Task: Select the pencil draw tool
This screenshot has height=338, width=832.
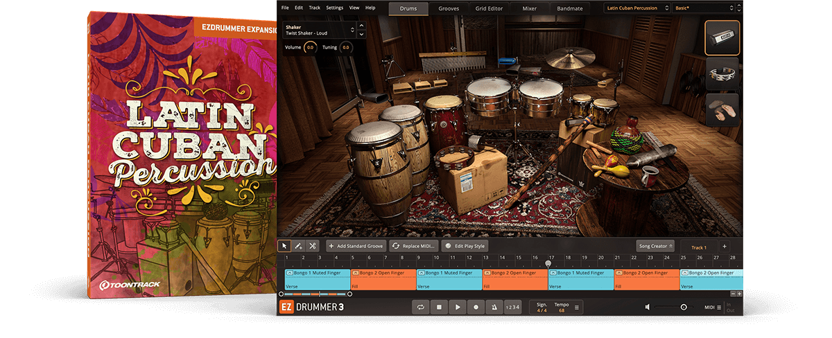Action: click(x=298, y=246)
